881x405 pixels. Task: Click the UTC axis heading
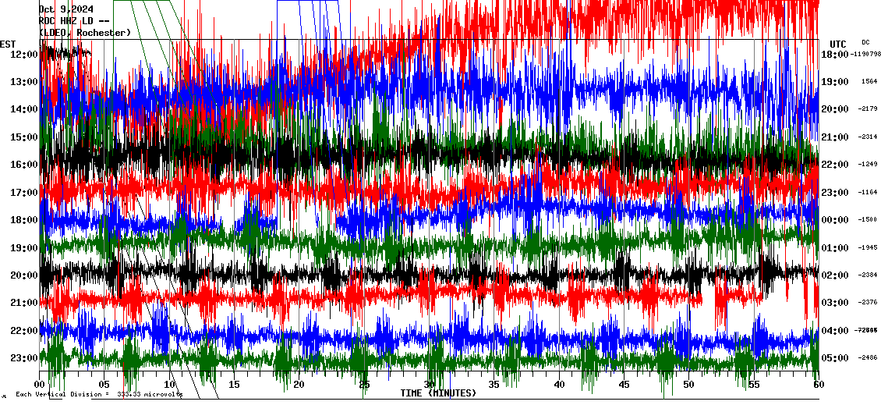tap(837, 44)
